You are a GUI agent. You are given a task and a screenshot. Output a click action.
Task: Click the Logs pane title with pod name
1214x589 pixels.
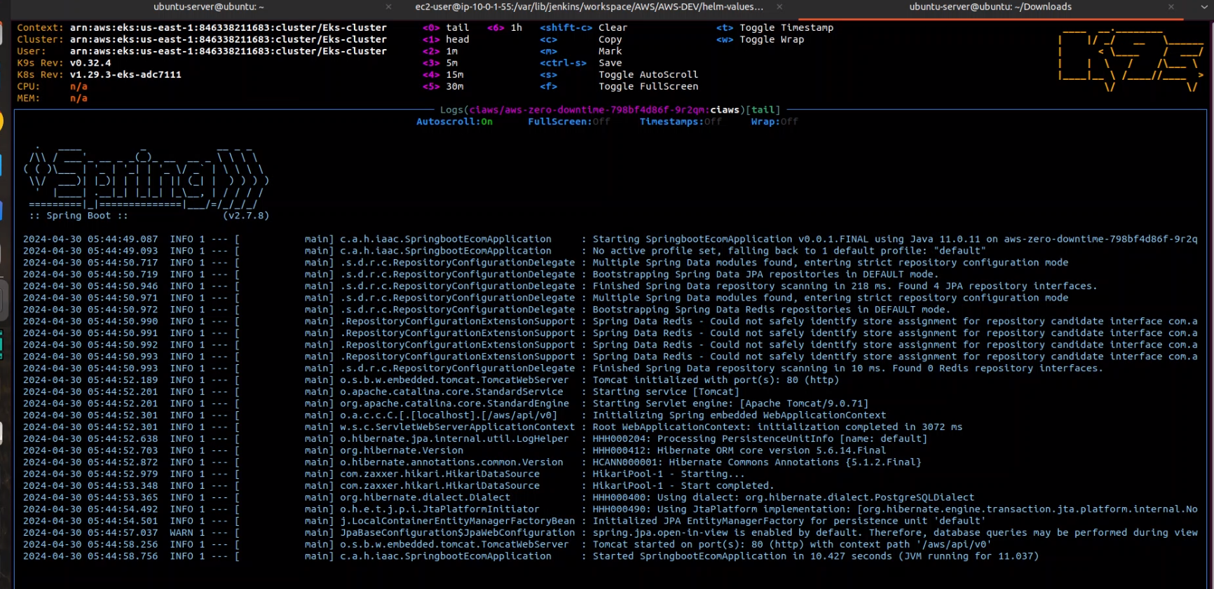[610, 110]
